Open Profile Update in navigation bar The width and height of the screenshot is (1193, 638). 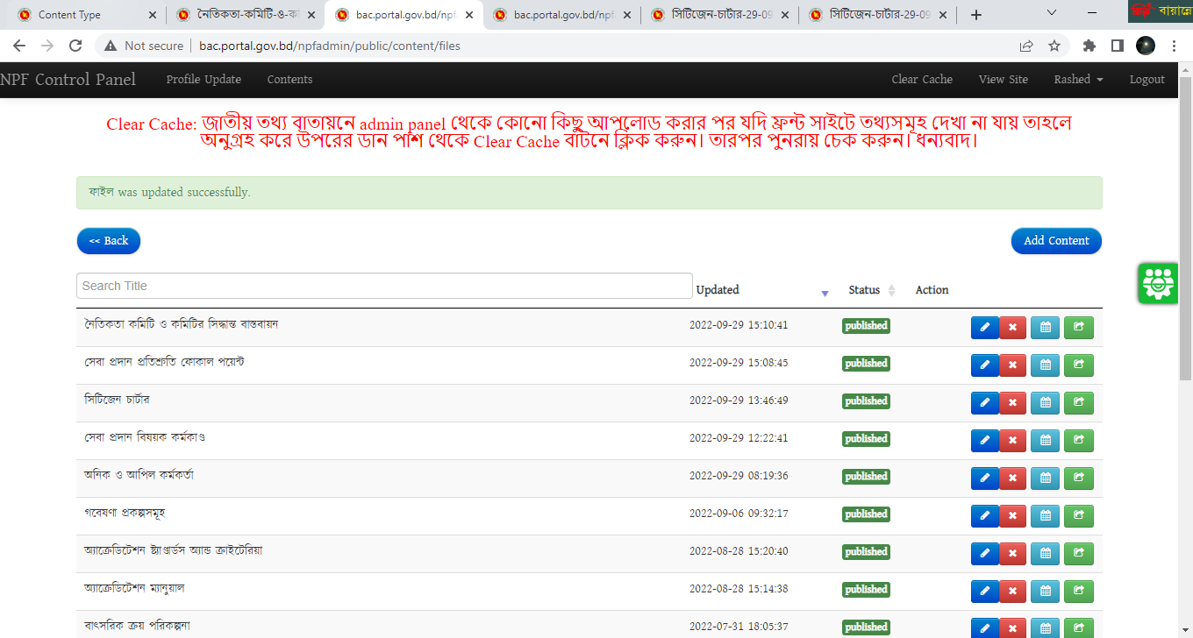(204, 79)
